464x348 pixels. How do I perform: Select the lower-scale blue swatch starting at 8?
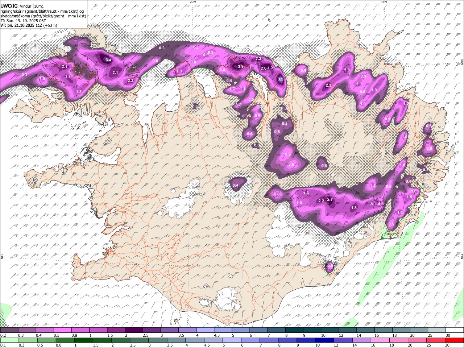coord(287,340)
